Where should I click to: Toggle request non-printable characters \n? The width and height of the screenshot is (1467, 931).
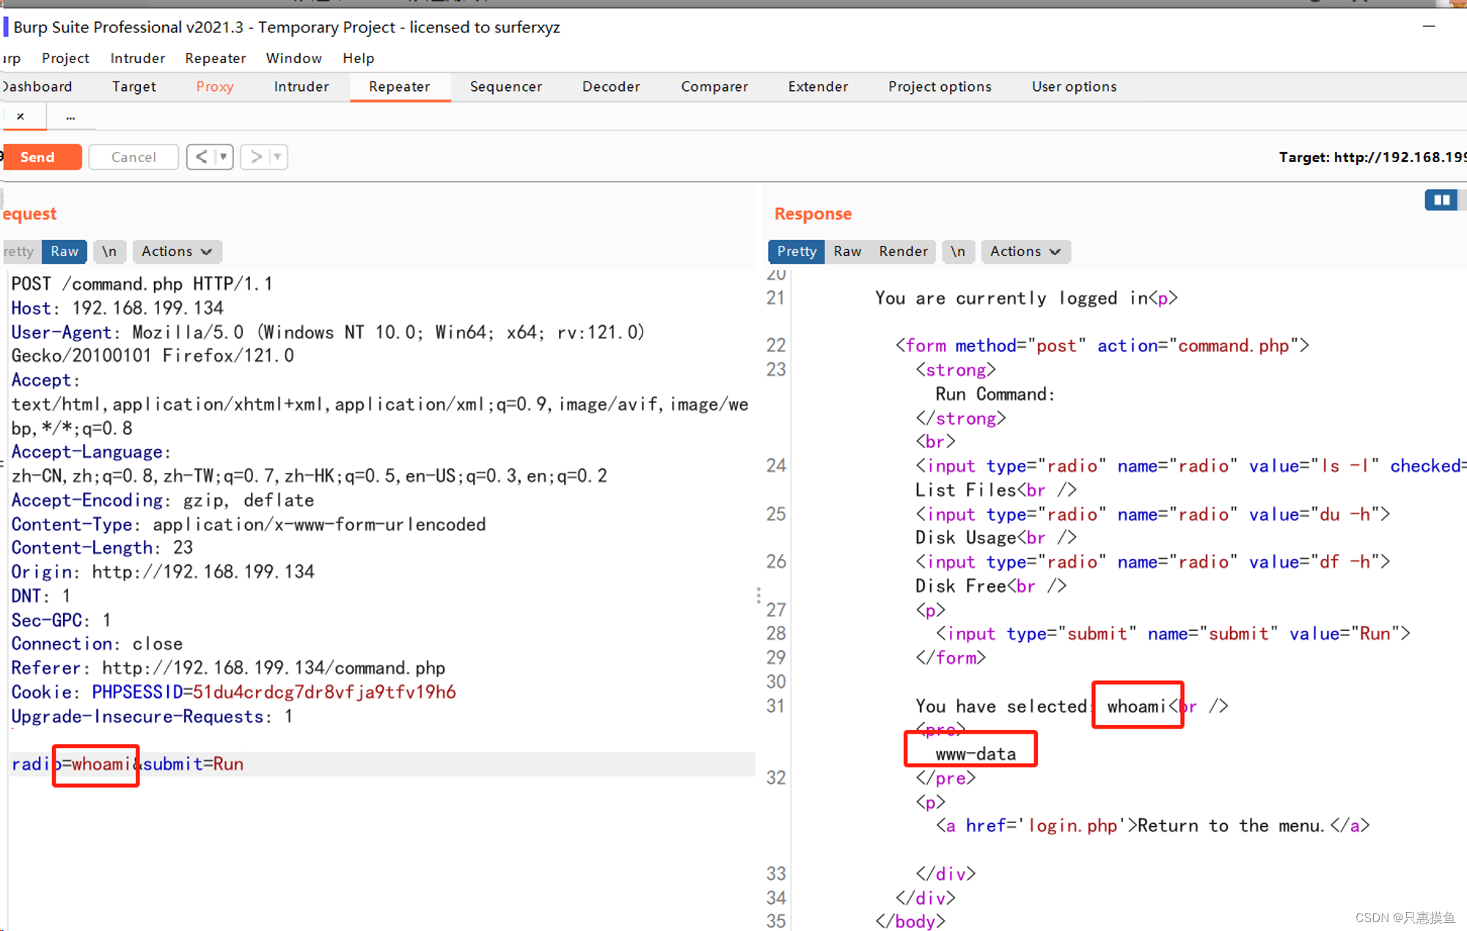pos(109,252)
